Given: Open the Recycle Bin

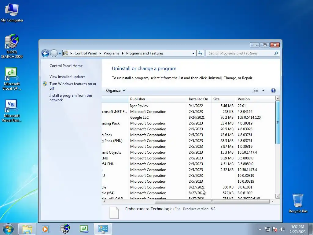Looking at the screenshot, I should point(298,203).
